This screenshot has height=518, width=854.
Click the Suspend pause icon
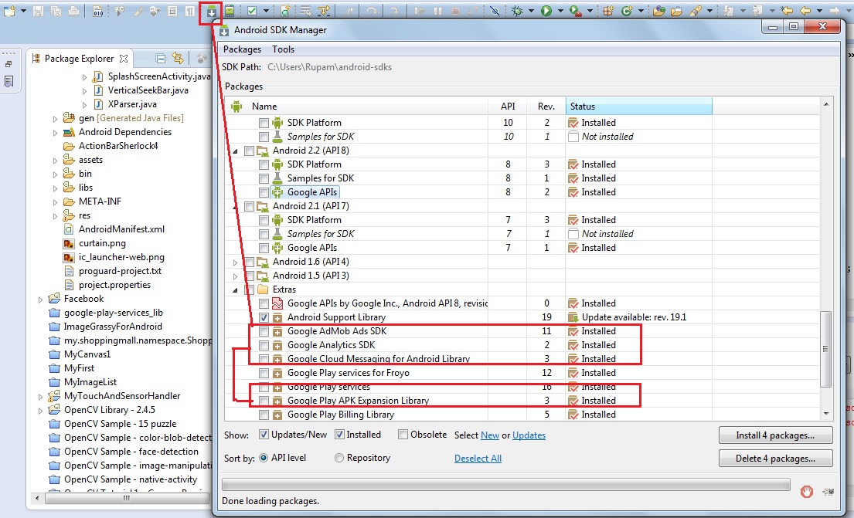coord(438,10)
